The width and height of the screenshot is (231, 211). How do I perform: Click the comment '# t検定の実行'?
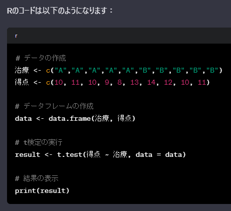[39, 142]
